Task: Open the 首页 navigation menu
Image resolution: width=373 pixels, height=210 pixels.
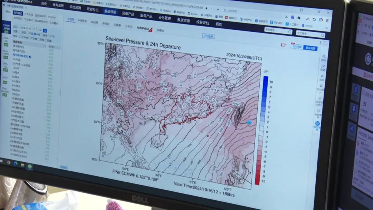Action: click(x=44, y=3)
